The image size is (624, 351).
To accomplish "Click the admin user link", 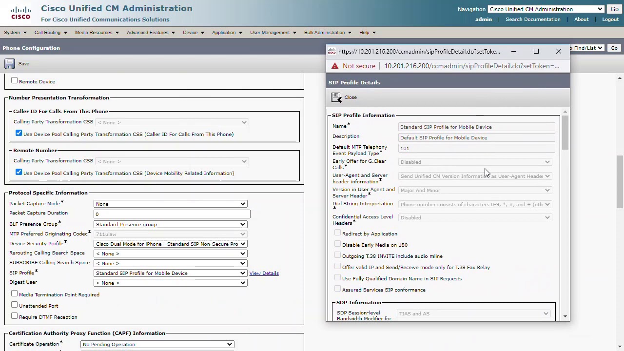I will (484, 19).
